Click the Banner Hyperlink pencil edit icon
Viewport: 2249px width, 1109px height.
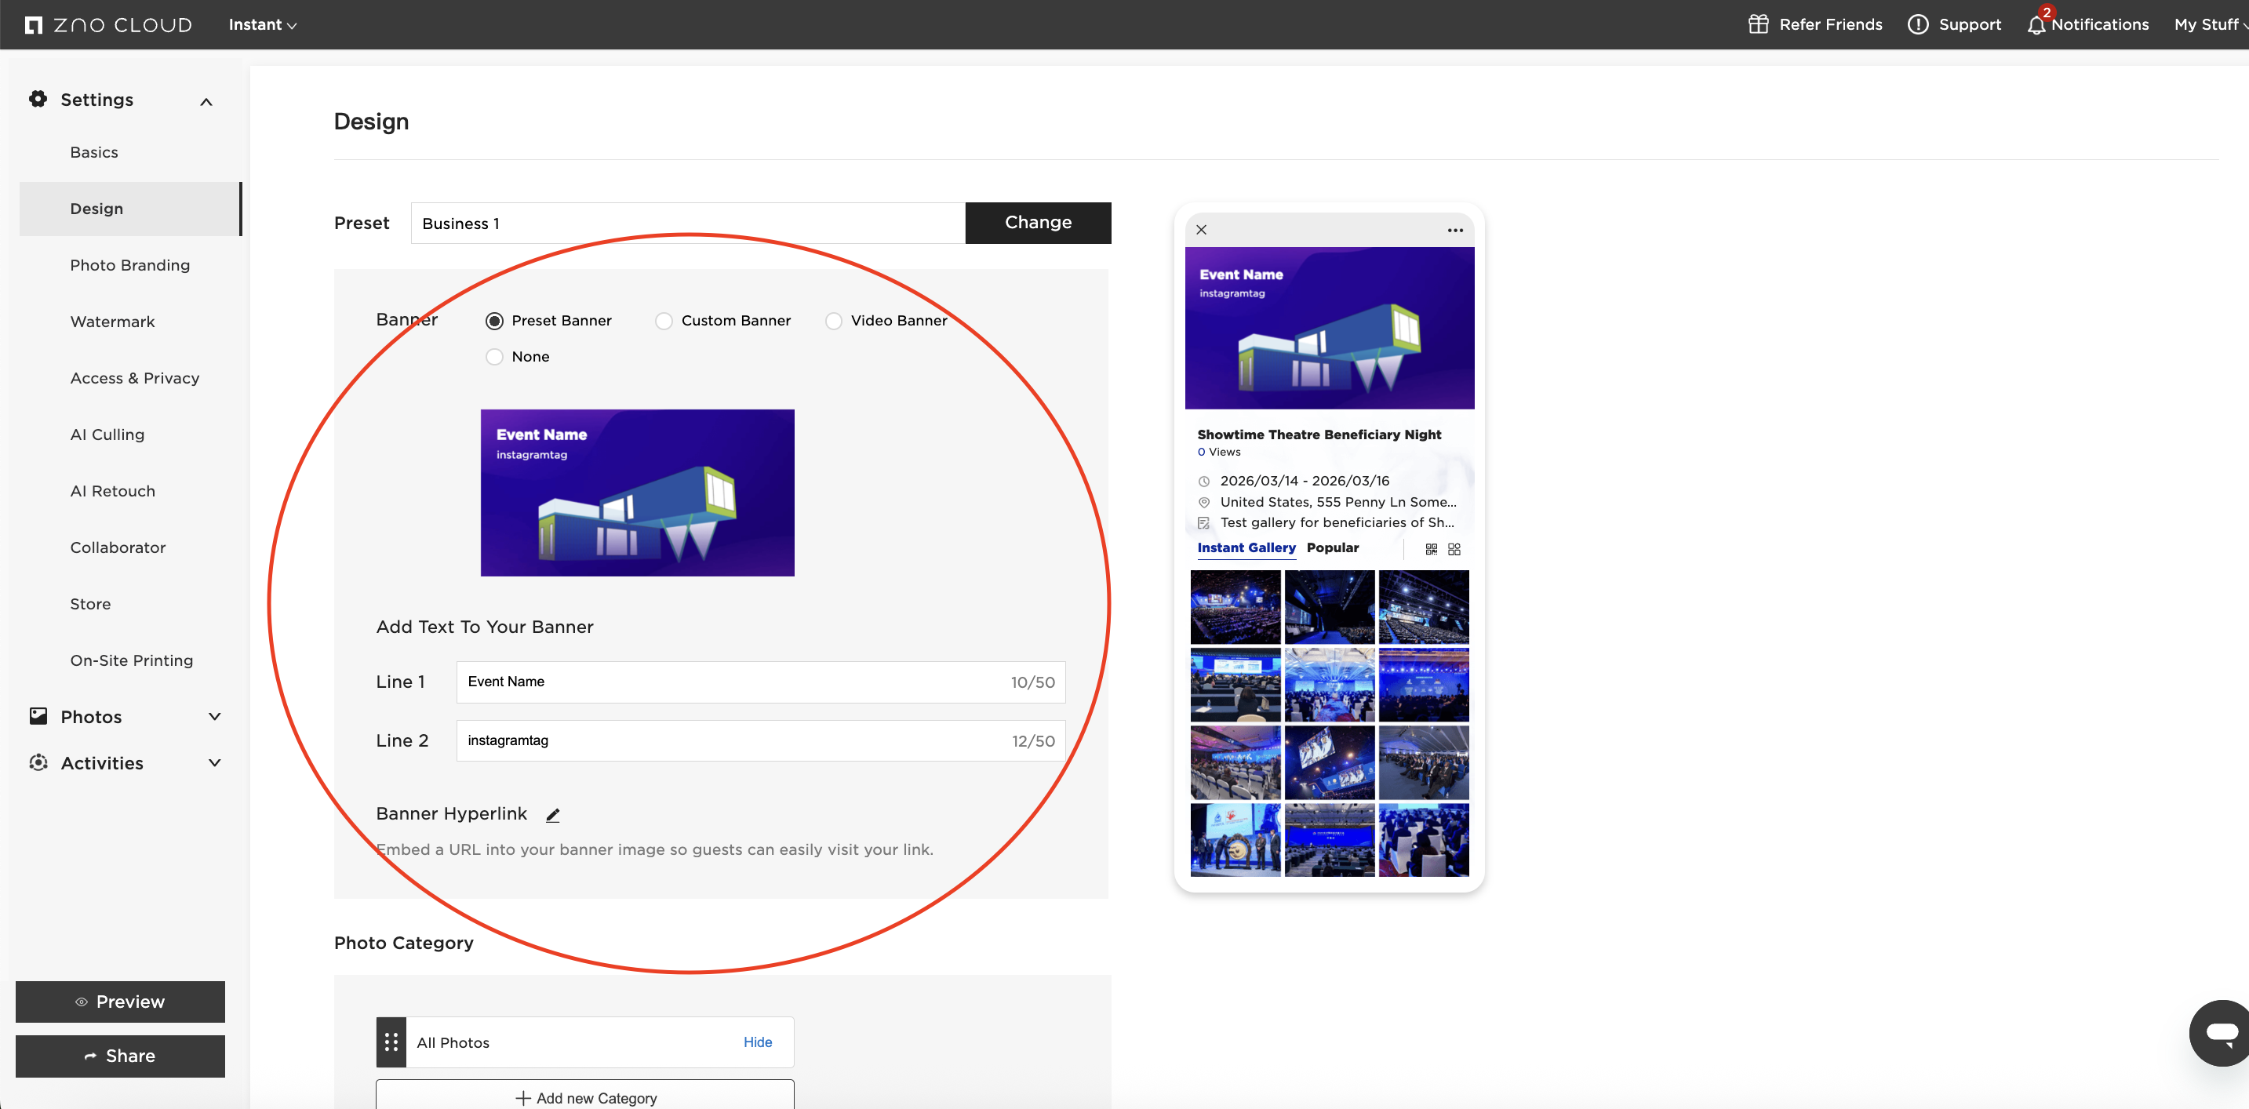[553, 815]
